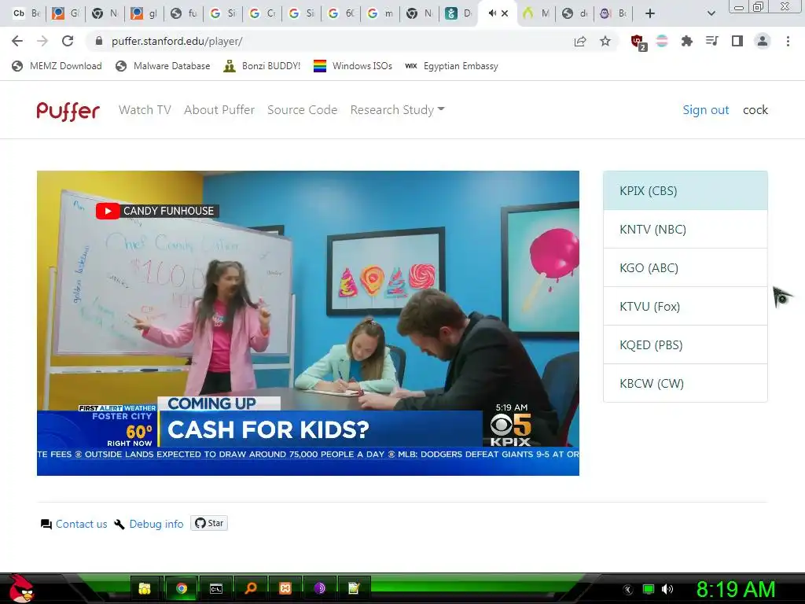
Task: Open the Contact us link
Action: pyautogui.click(x=75, y=524)
